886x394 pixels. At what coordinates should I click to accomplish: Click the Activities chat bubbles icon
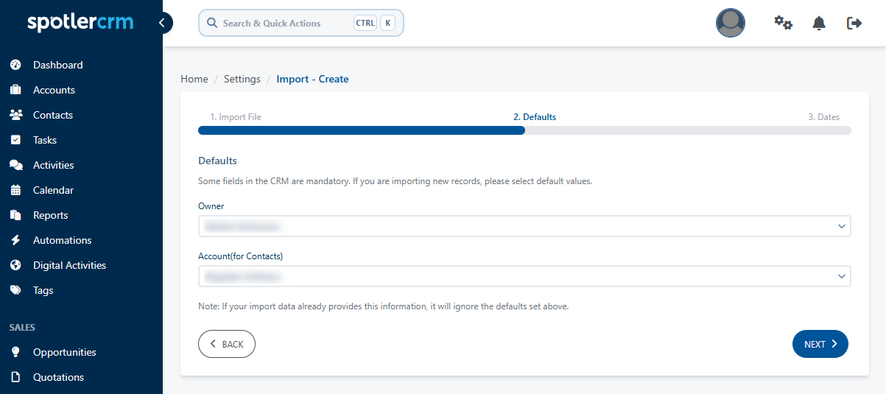15,165
